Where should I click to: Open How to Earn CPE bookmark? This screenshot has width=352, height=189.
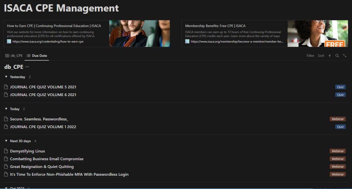tap(87, 34)
